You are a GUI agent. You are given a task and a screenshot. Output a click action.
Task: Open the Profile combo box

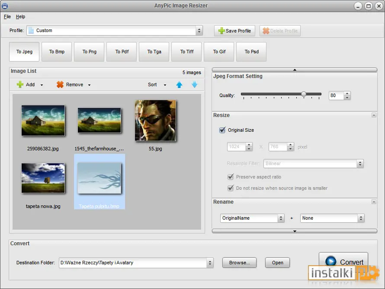coord(115,30)
